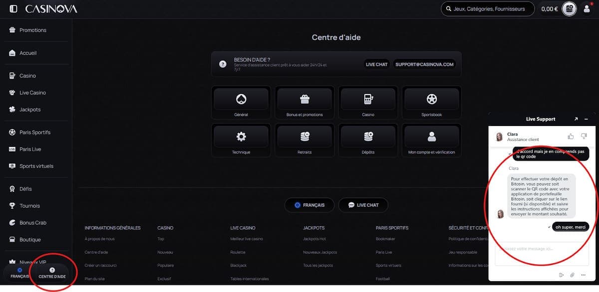
Task: Click the exit chat icon in the chat footer
Action: click(x=562, y=275)
